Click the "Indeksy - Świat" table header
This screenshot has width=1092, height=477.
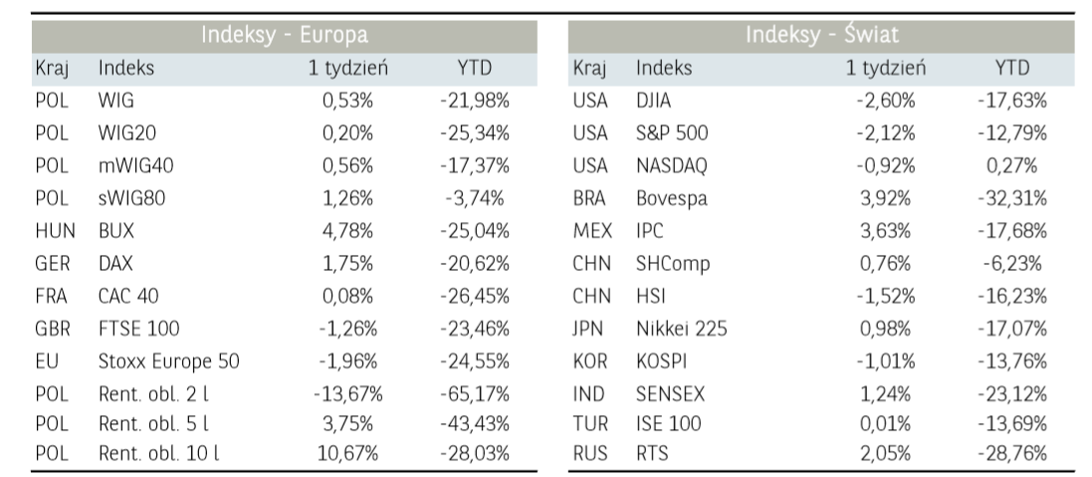pos(822,35)
